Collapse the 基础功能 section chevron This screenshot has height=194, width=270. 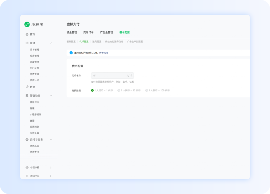point(51,96)
